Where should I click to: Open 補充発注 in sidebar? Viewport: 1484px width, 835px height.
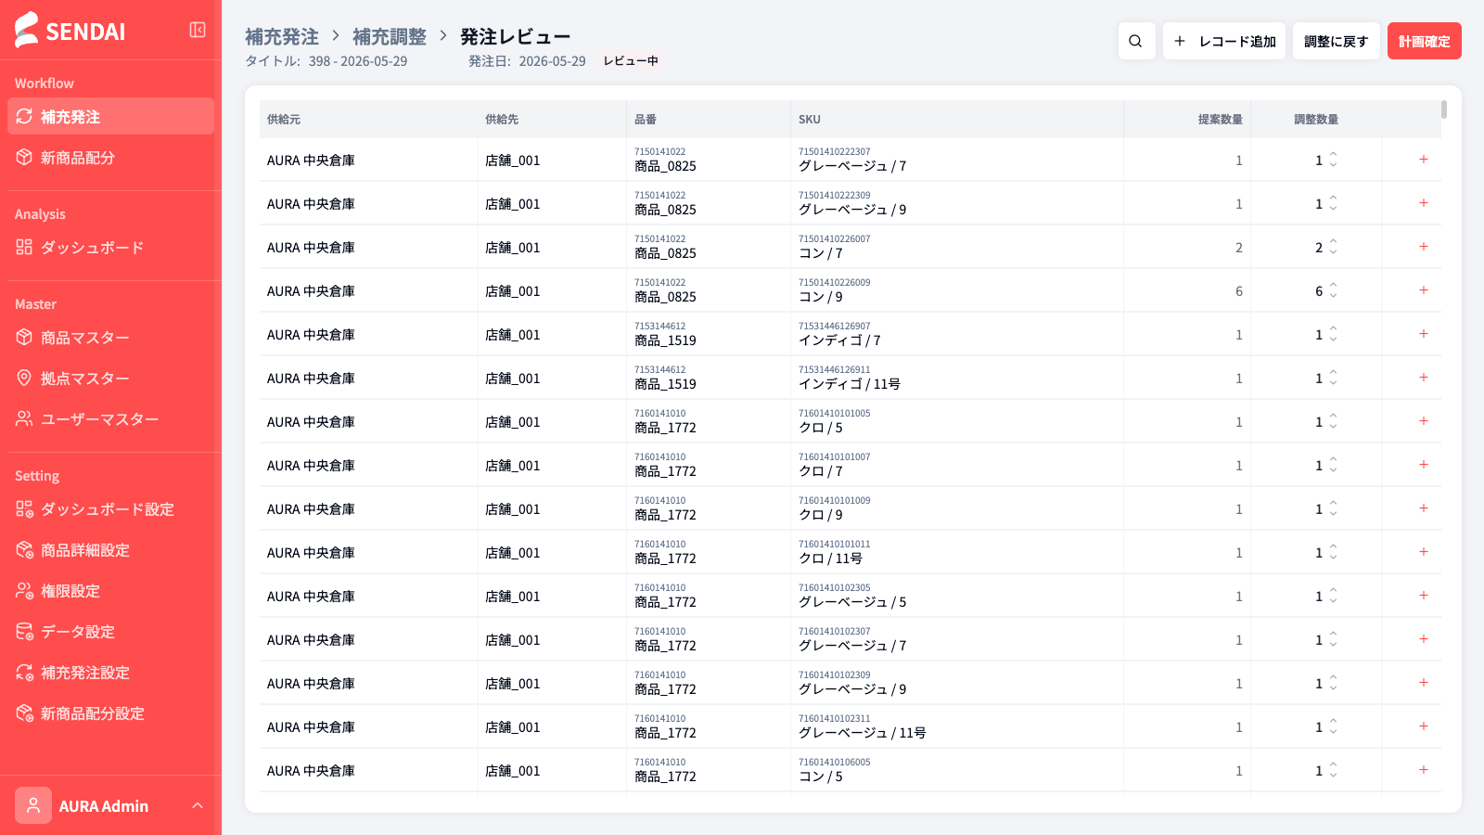pyautogui.click(x=110, y=116)
